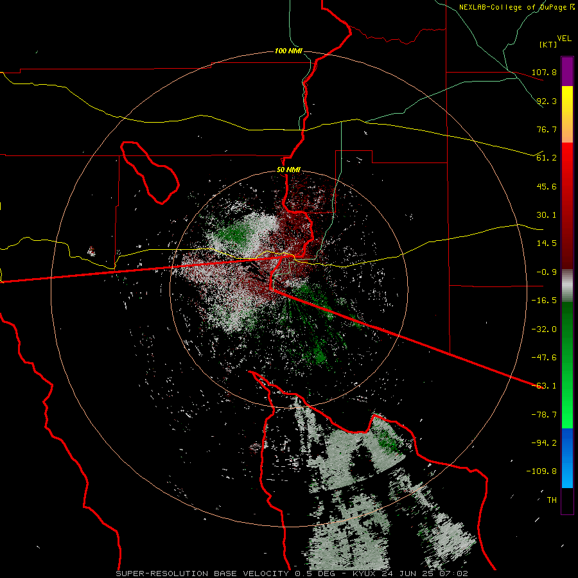Click the 76.7 legend value
The image size is (578, 578).
(x=547, y=129)
